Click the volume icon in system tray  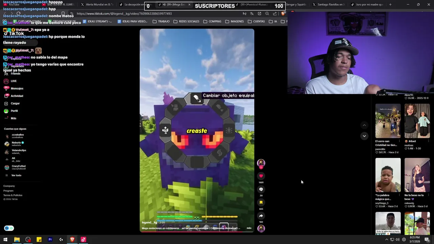(x=397, y=240)
